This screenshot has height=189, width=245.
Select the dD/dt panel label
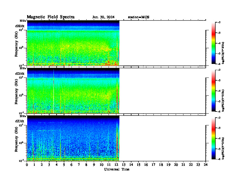click(x=20, y=73)
